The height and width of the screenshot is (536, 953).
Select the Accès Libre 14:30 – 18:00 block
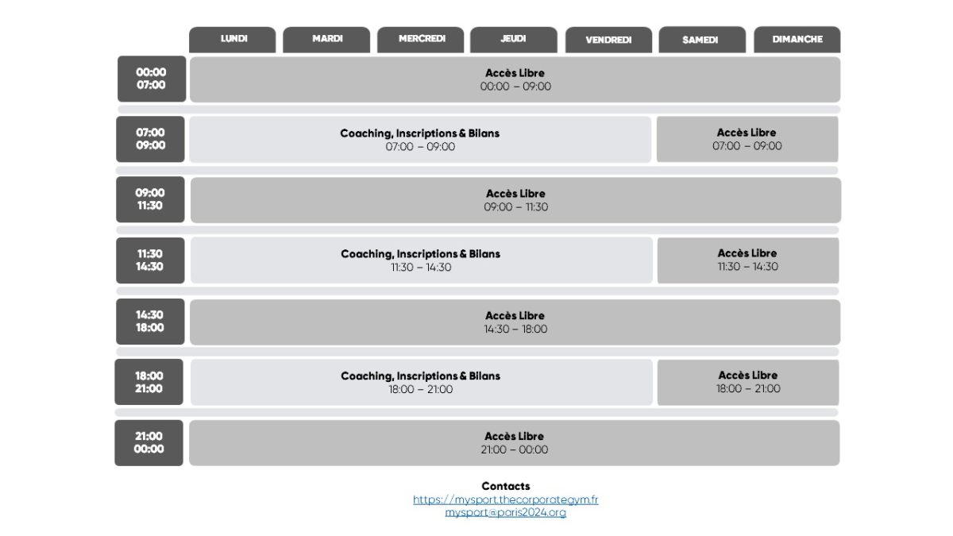(515, 322)
